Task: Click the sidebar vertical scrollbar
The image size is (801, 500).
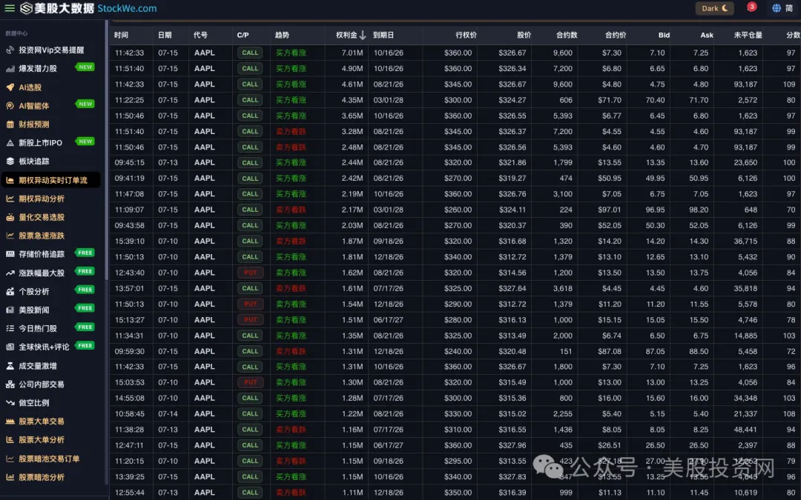Action: pyautogui.click(x=106, y=150)
